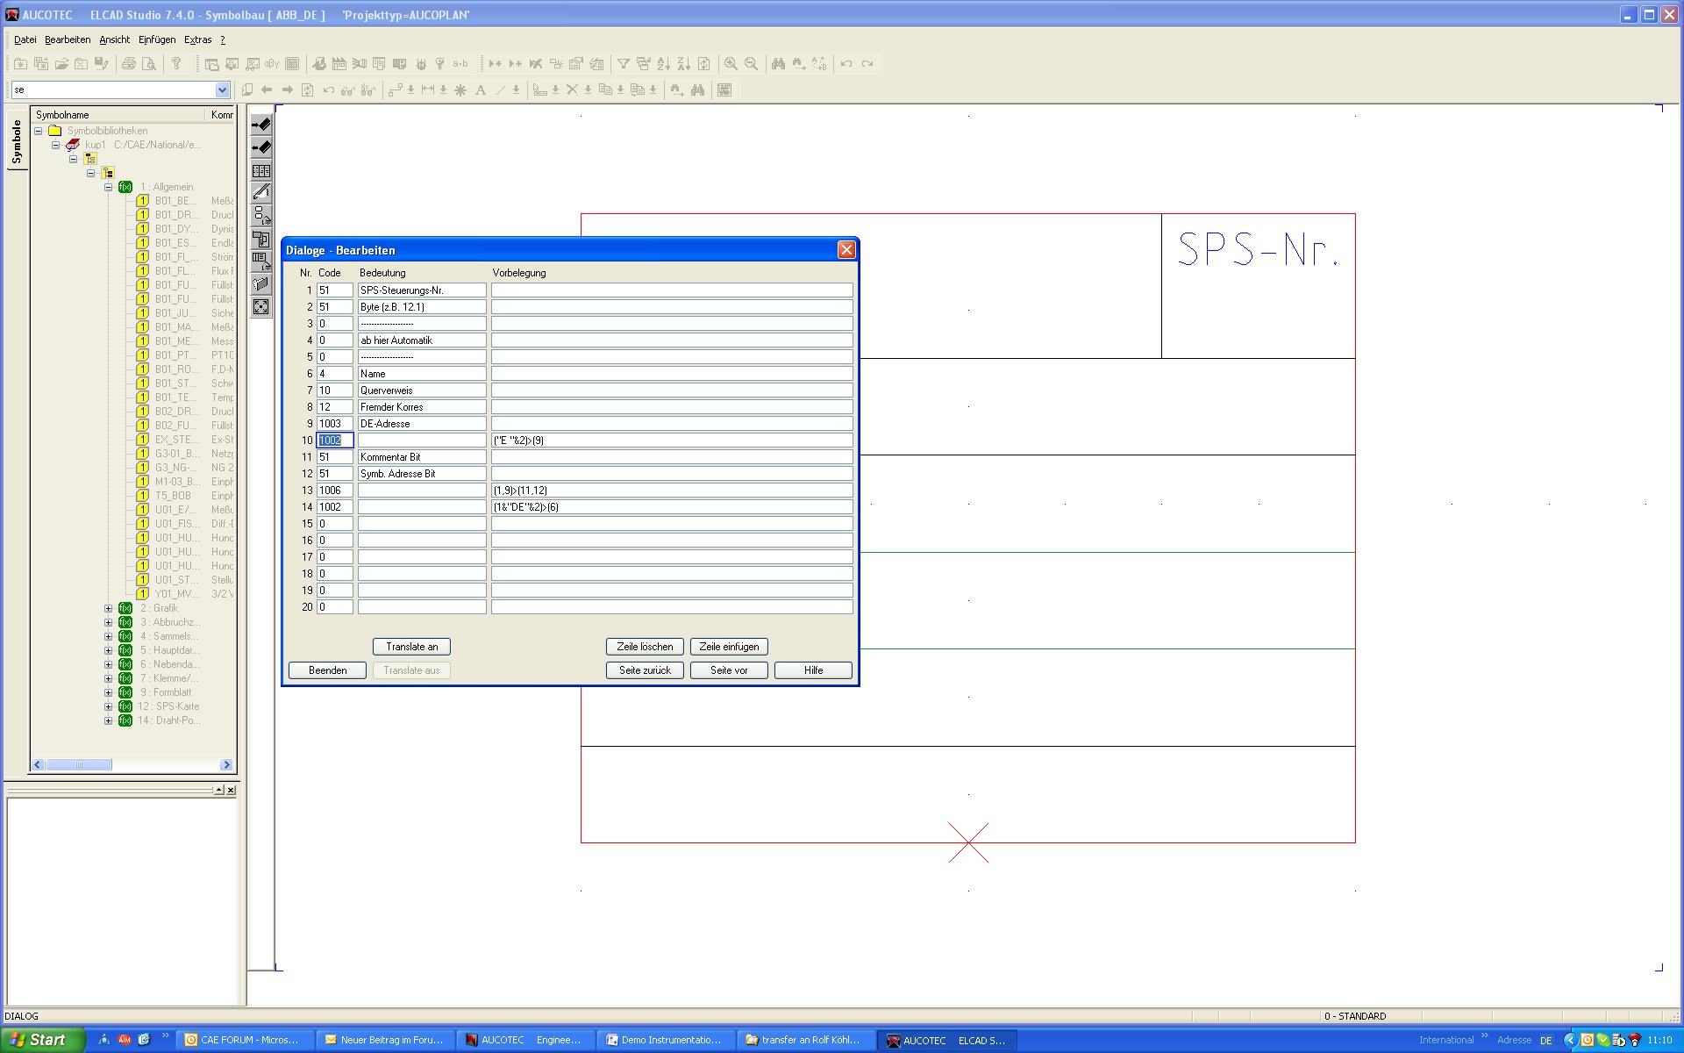Click Code field of row 10 containing 1002

coord(335,441)
